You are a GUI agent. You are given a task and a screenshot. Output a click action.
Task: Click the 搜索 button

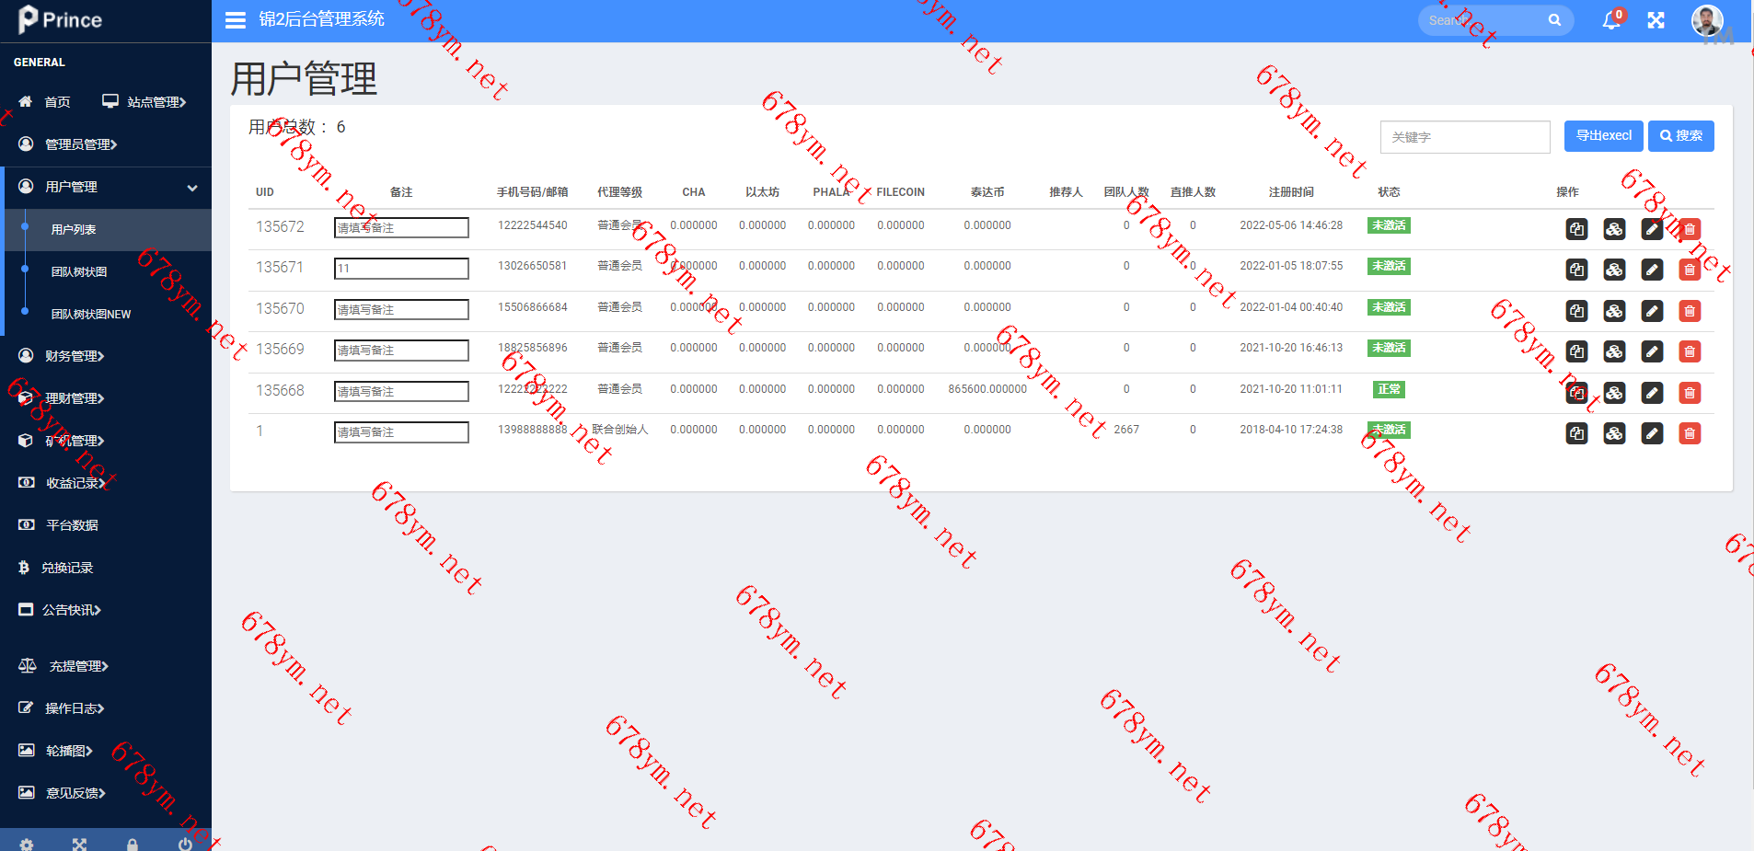pyautogui.click(x=1680, y=136)
